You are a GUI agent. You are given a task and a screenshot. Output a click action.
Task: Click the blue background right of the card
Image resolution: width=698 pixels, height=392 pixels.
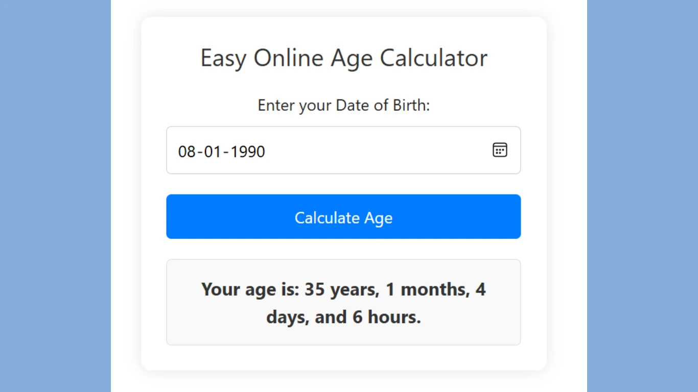[x=642, y=196]
